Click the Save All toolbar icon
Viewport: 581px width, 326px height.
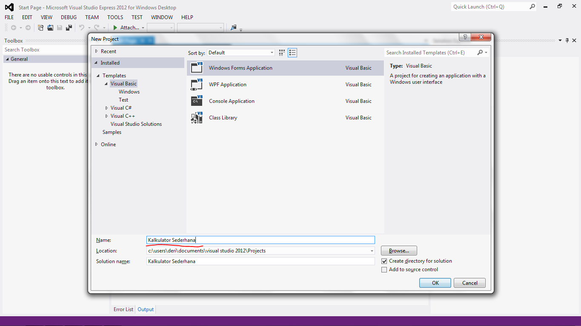[x=69, y=27]
